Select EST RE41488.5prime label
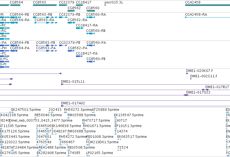 pos(52,148)
